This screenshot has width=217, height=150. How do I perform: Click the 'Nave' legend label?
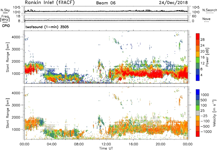point(206,19)
